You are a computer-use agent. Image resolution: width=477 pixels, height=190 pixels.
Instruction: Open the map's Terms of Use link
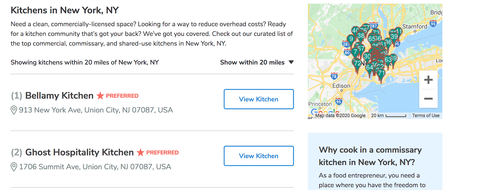tap(425, 116)
